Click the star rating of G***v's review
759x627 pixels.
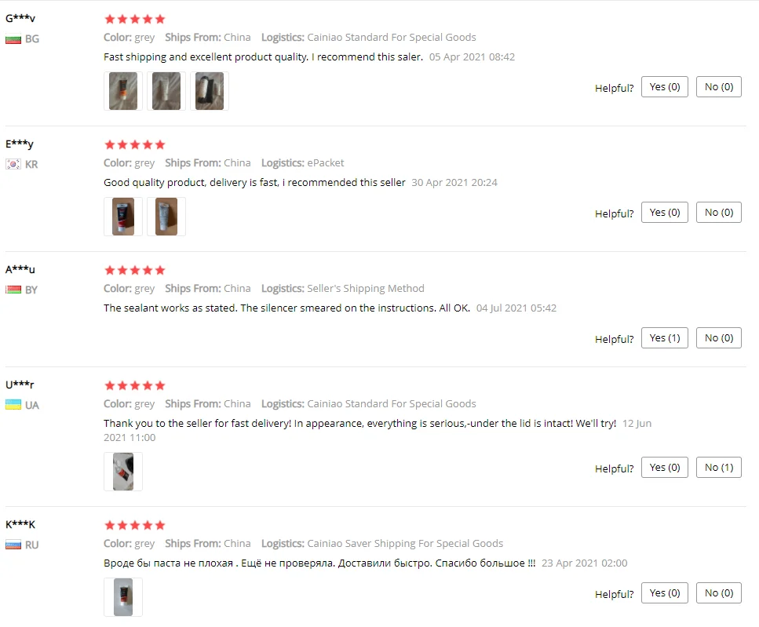point(134,20)
